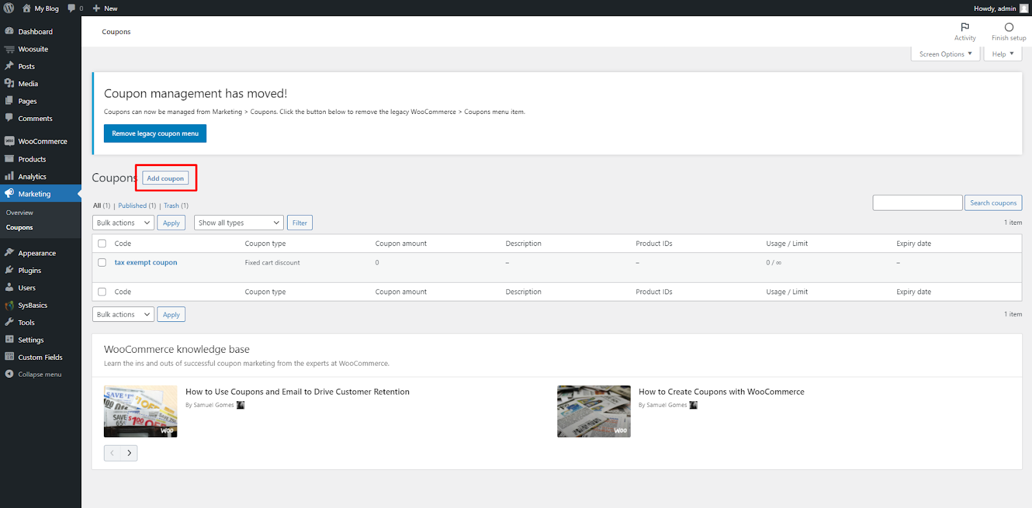The image size is (1032, 508).
Task: Click the WordPress logo icon
Action: click(x=8, y=8)
